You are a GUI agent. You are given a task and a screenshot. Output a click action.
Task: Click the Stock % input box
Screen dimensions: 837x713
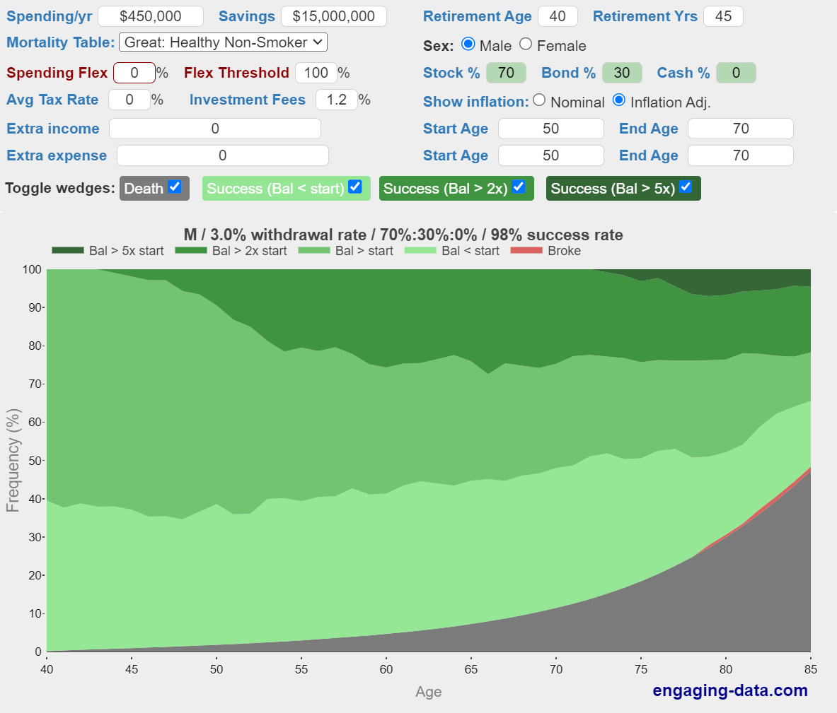tap(506, 73)
